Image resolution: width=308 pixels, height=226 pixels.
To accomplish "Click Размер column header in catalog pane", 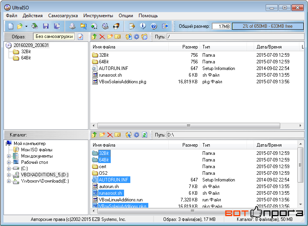I will pos(184,145).
